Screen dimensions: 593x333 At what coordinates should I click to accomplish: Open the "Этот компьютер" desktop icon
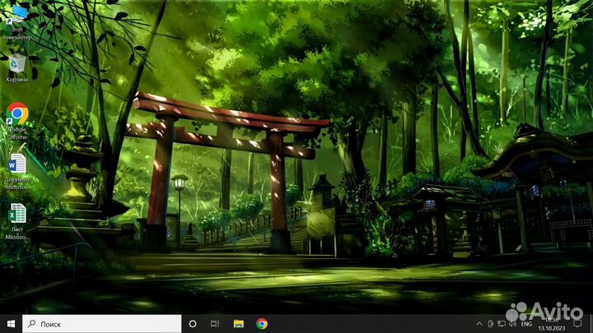17,23
